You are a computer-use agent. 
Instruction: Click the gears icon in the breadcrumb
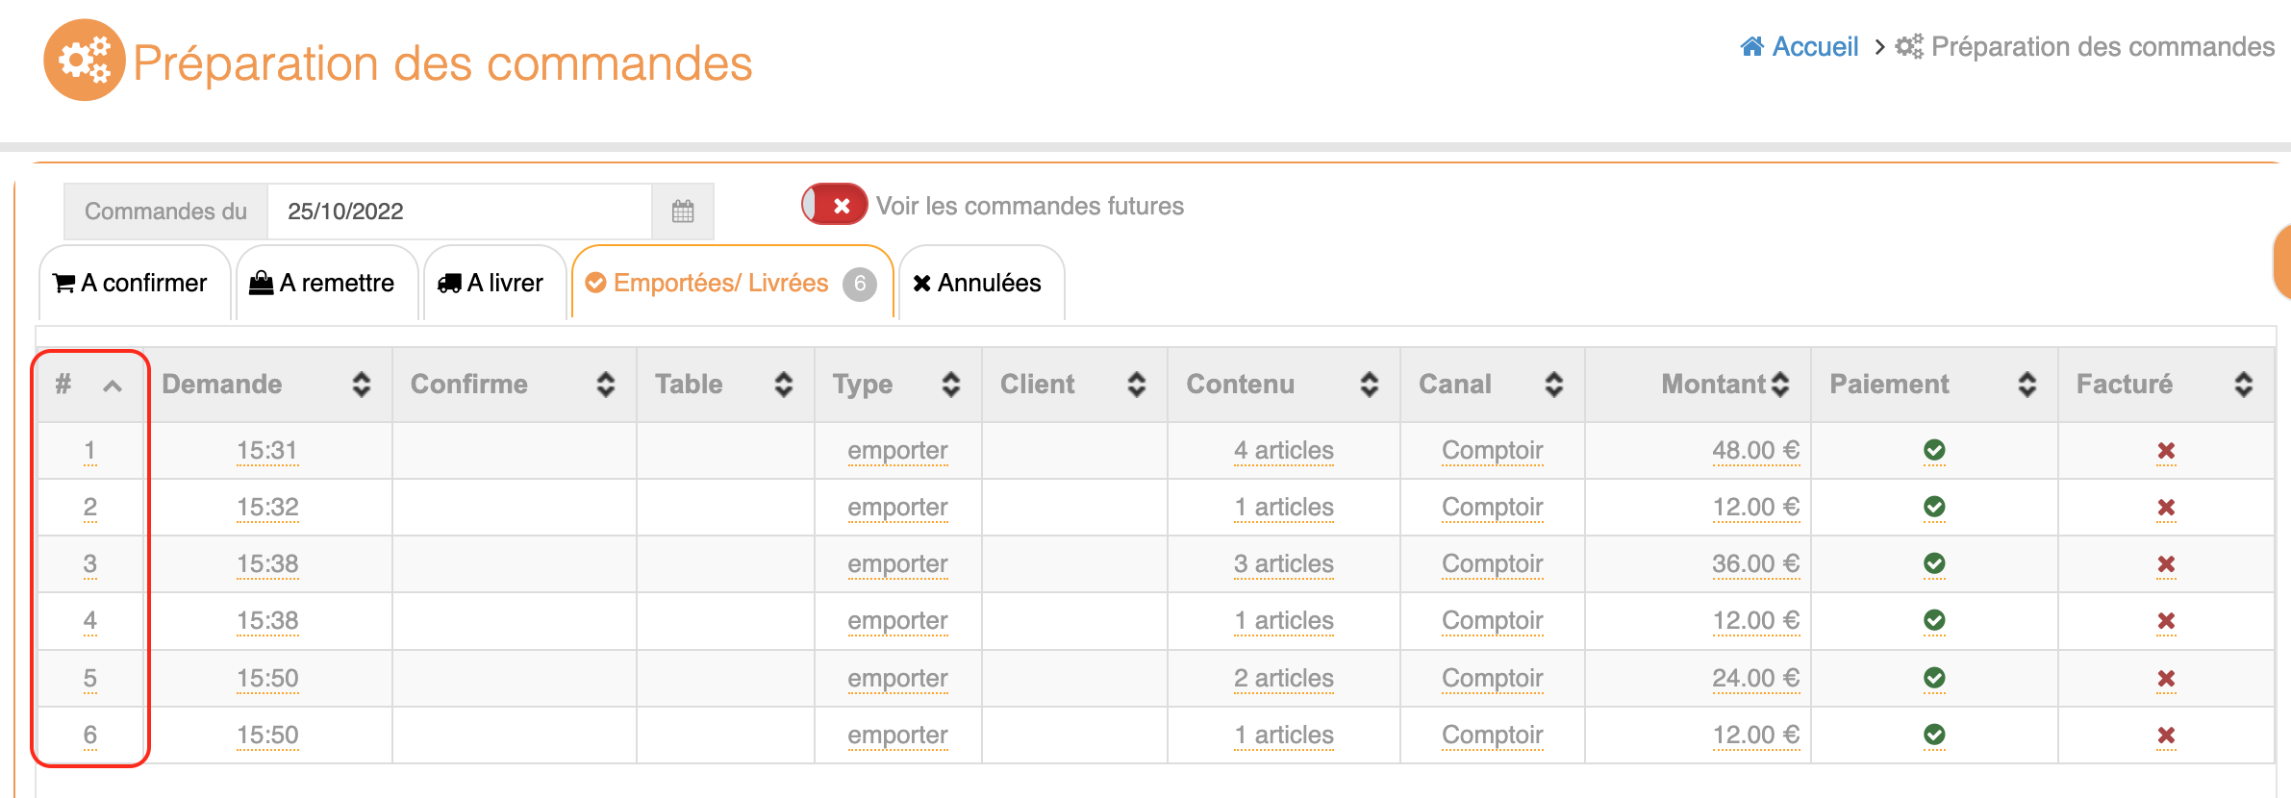point(1909,47)
